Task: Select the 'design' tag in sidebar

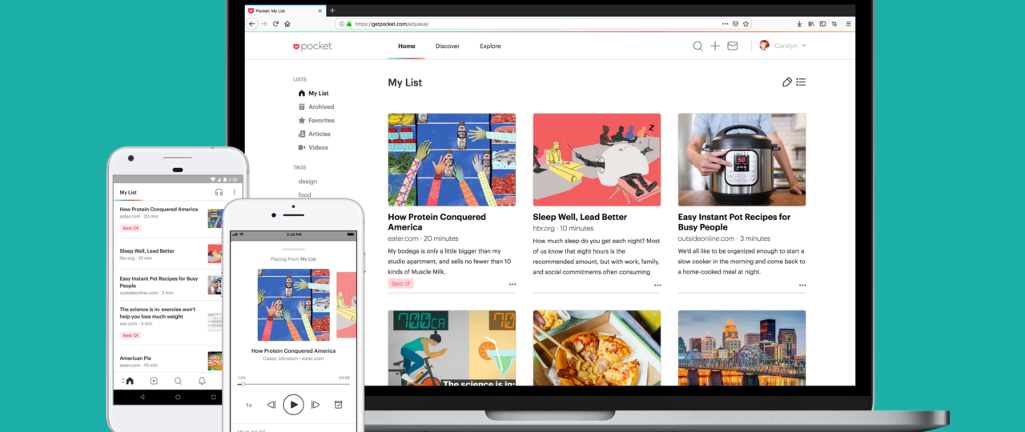Action: point(307,182)
